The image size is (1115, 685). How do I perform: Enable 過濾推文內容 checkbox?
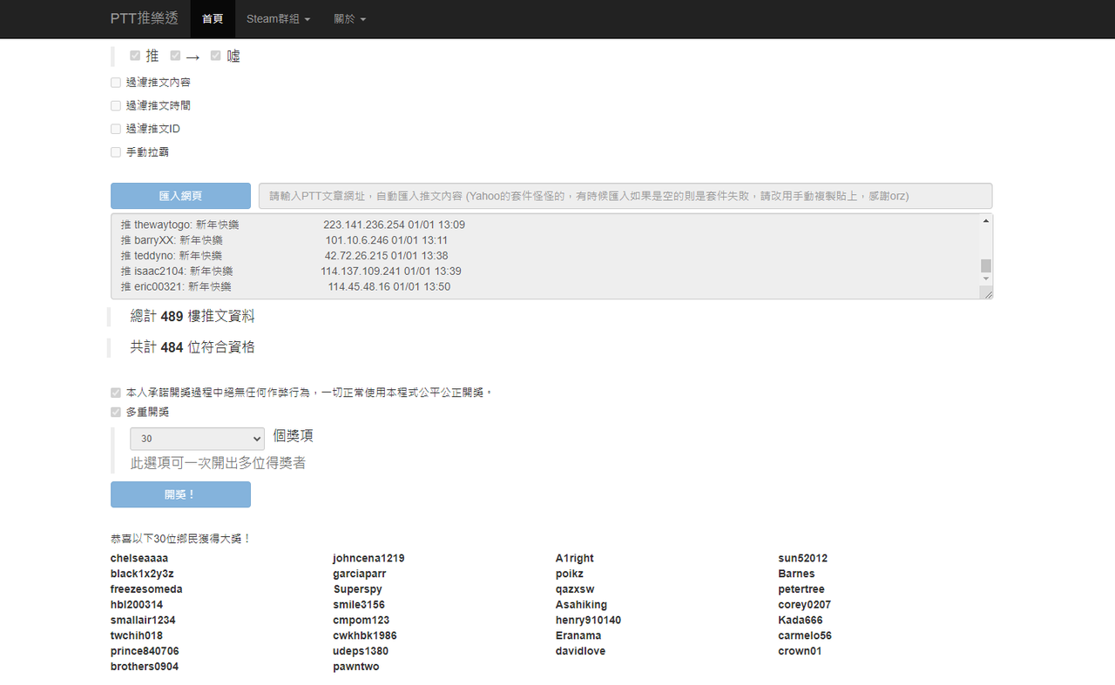click(116, 83)
